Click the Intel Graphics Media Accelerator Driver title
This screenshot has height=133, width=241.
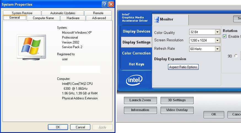[x=135, y=18]
